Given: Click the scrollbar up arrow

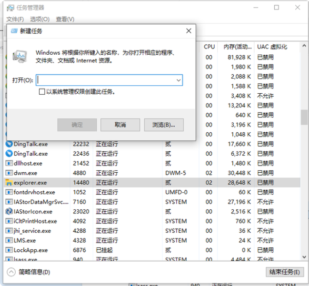Looking at the screenshot, I should [x=304, y=46].
